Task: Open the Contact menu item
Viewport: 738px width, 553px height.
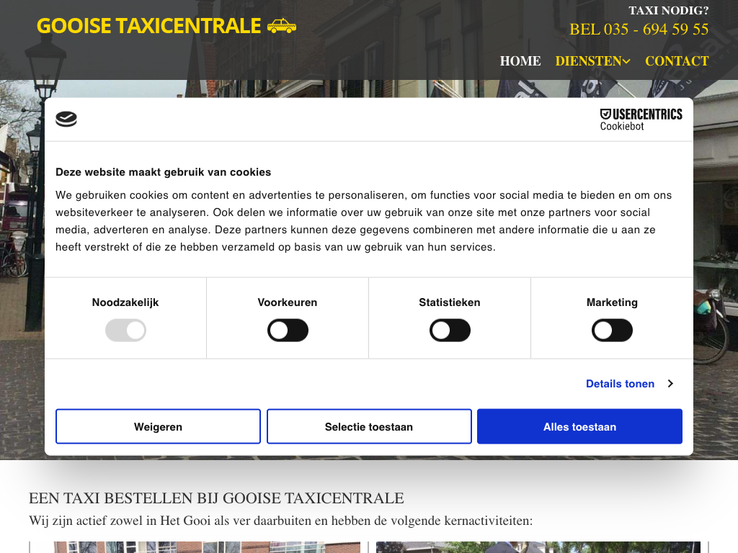Action: [677, 61]
